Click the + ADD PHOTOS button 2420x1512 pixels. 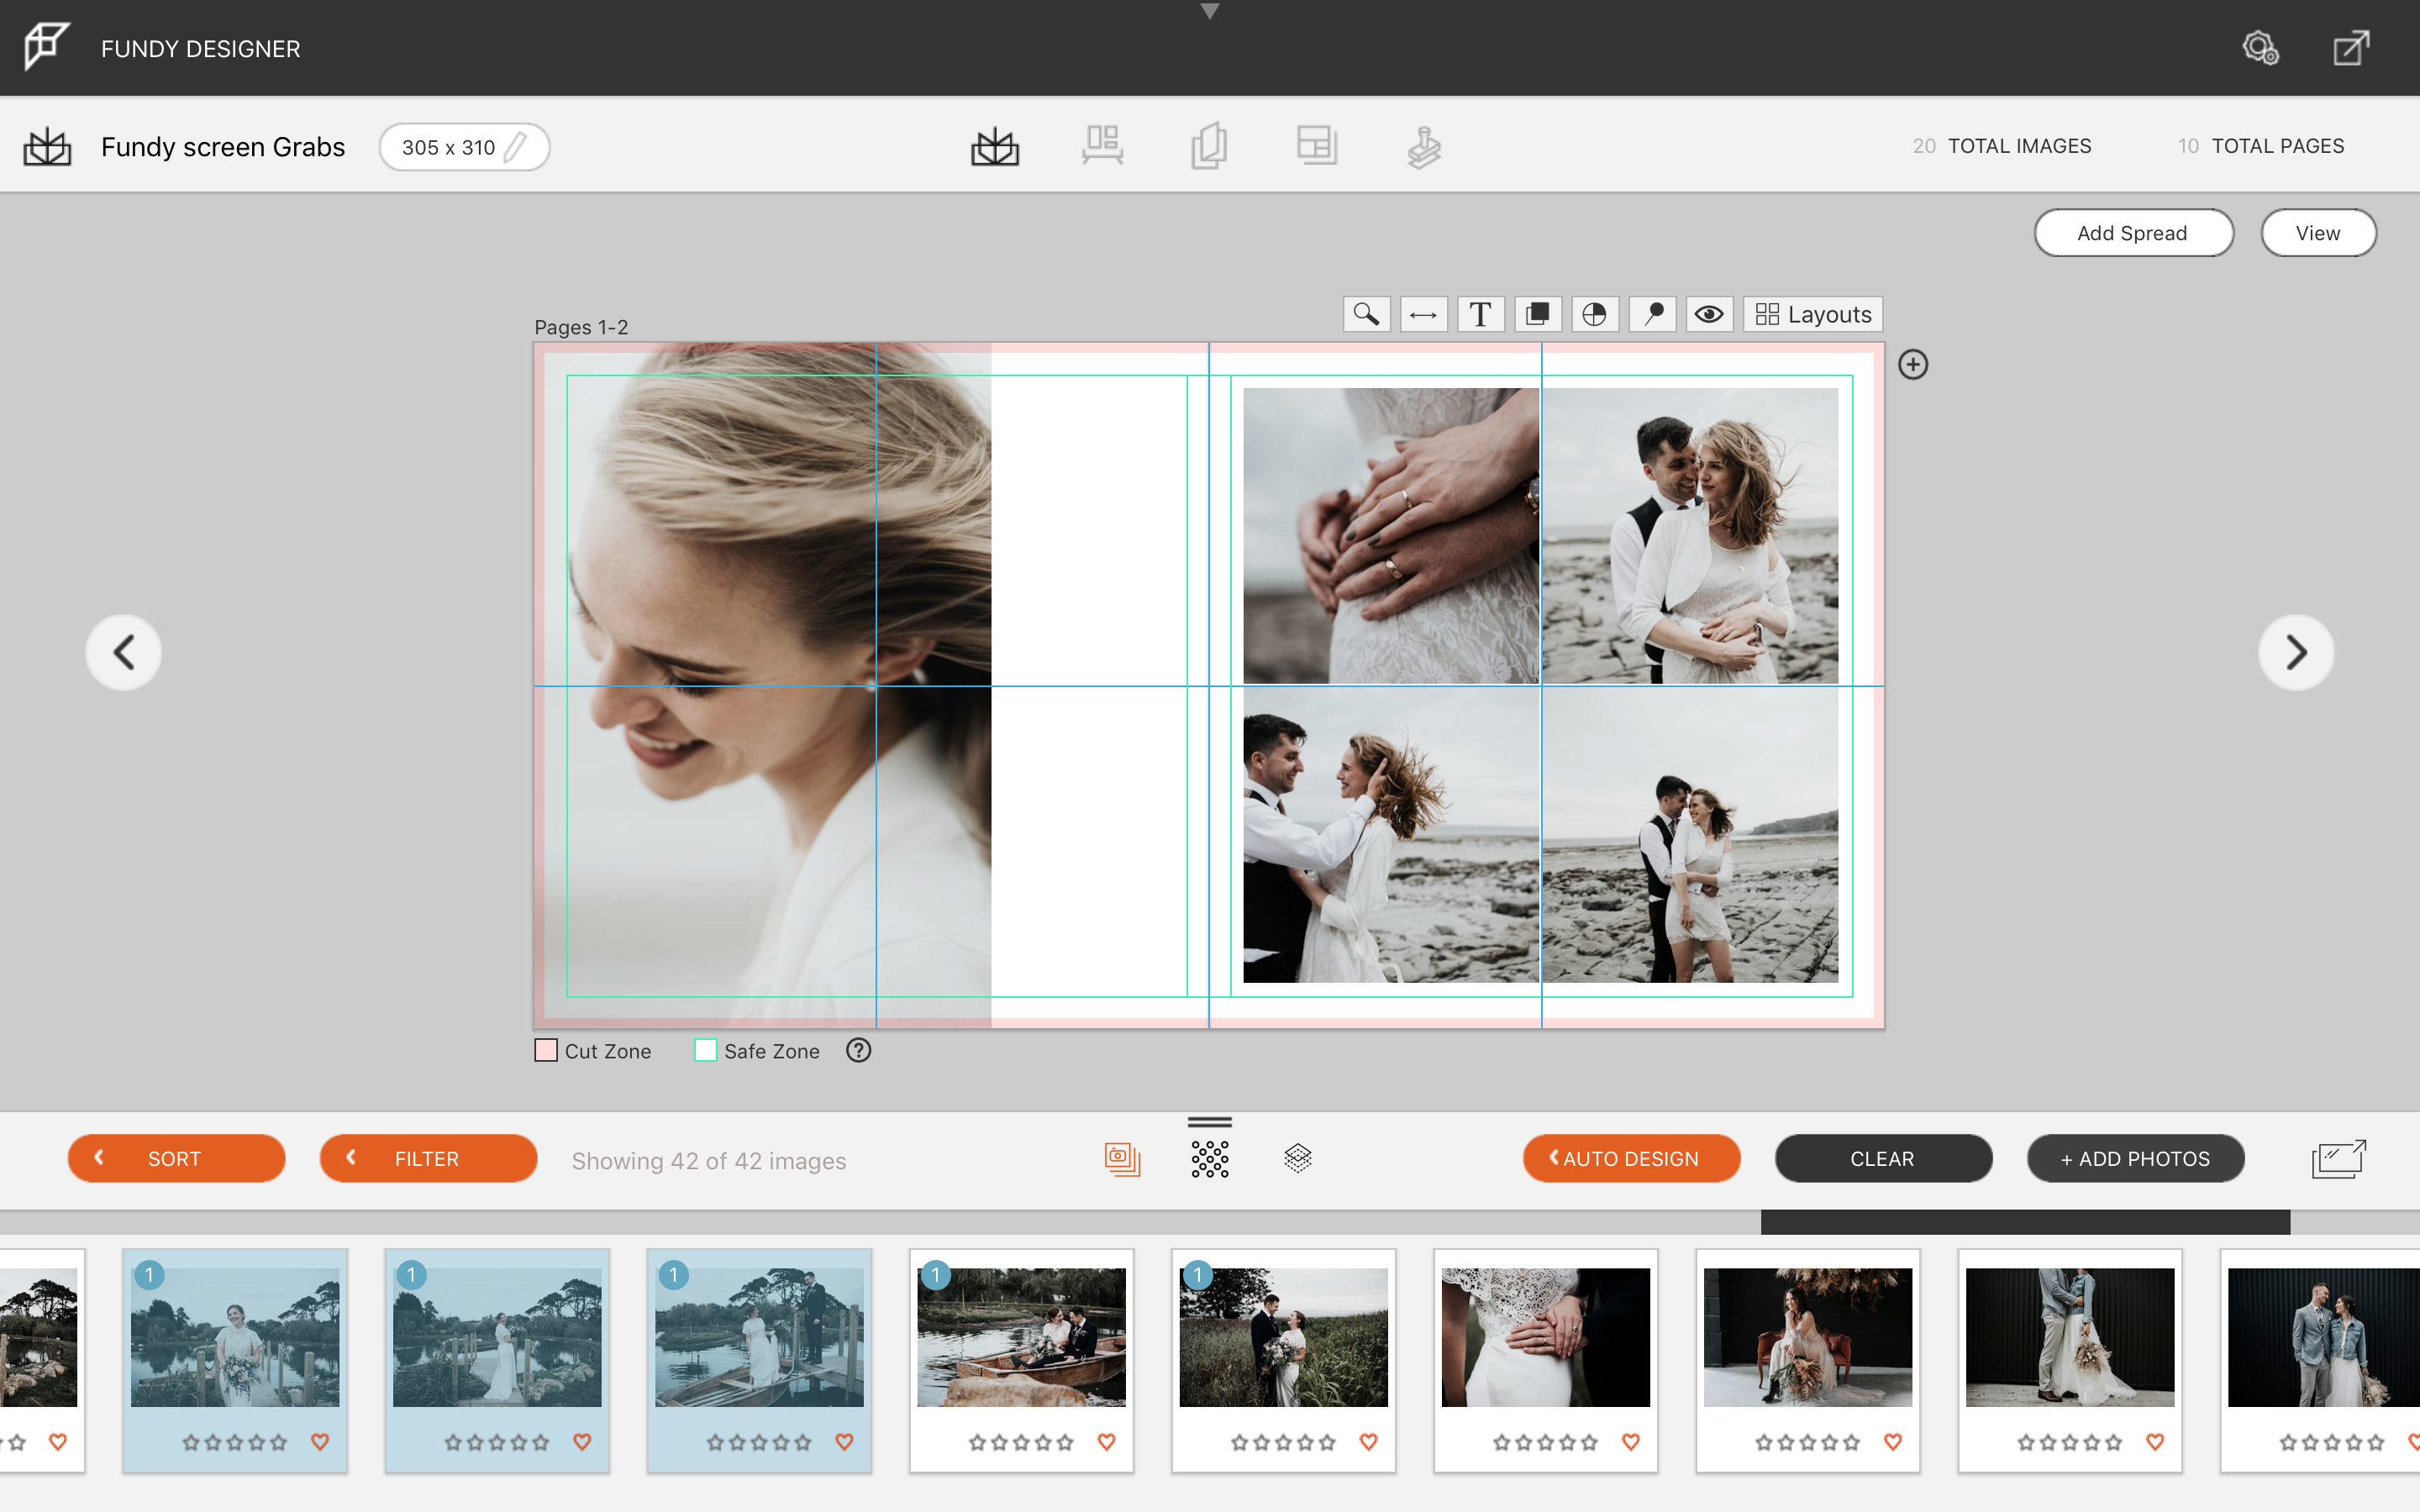pyautogui.click(x=2135, y=1158)
